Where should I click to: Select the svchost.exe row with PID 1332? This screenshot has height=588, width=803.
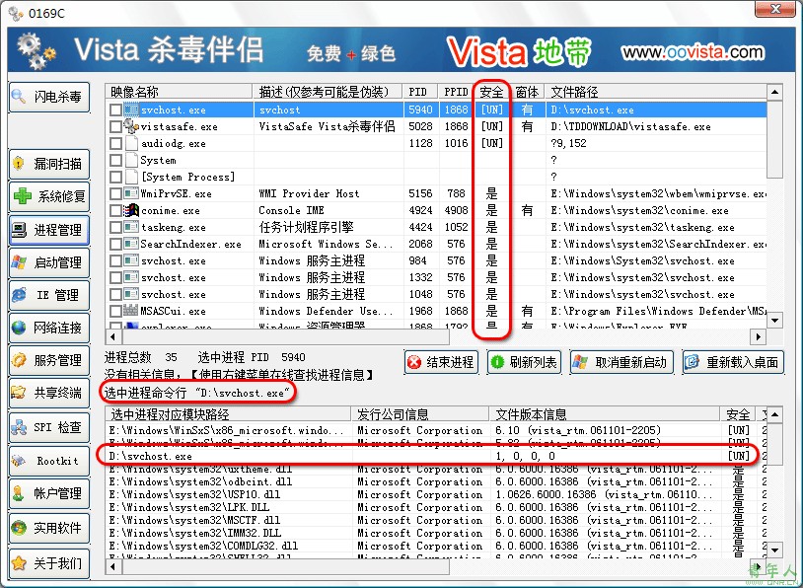pos(436,277)
